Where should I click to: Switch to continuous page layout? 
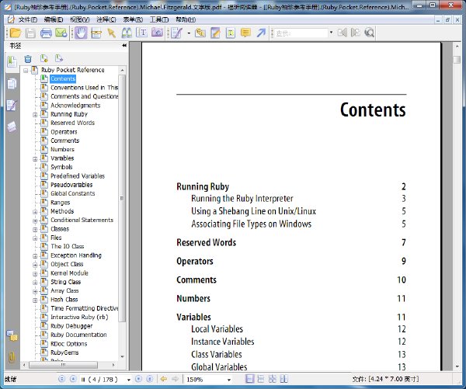coord(261,379)
